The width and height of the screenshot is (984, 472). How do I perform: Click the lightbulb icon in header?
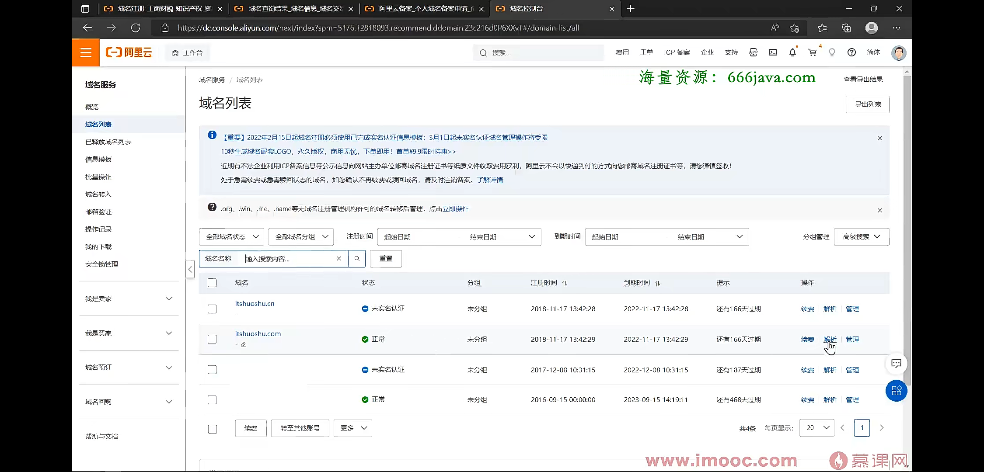click(832, 52)
